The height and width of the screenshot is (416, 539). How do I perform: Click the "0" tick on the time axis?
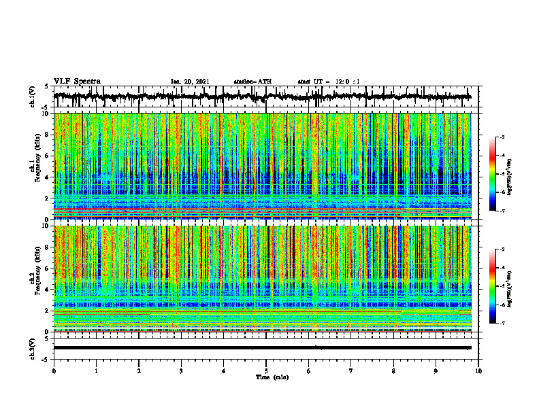(x=54, y=371)
